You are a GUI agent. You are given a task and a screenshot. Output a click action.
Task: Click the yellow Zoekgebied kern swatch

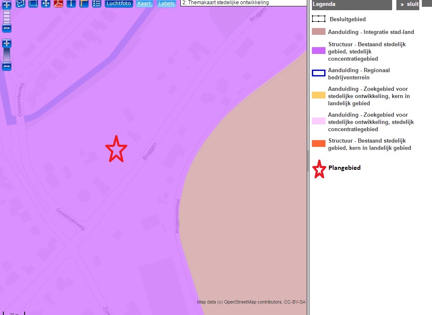pos(319,95)
